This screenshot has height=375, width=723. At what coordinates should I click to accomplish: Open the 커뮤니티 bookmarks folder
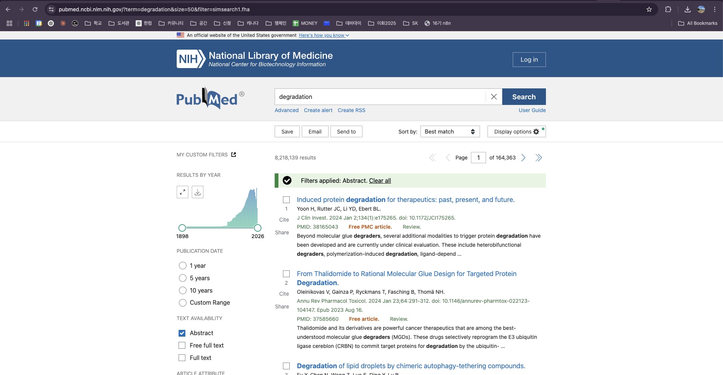pos(171,23)
